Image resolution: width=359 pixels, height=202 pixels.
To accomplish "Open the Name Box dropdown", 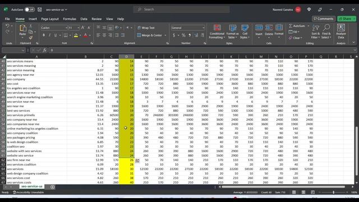I will coord(23,50).
